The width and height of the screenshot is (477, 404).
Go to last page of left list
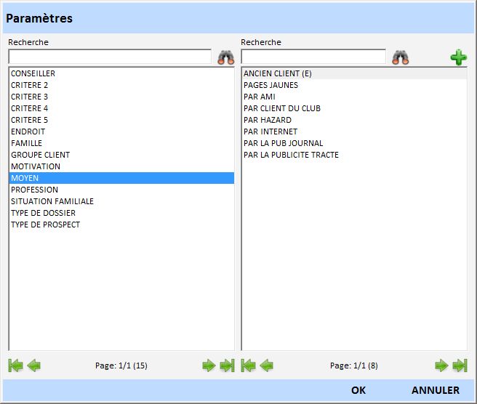coord(227,365)
